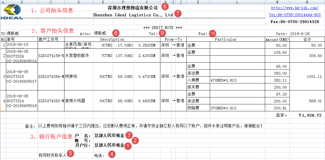The width and height of the screenshot is (325, 160).
Task: Click the Shenzhen Ideal Logistics Co., Ltd cell
Action: [x=133, y=15]
